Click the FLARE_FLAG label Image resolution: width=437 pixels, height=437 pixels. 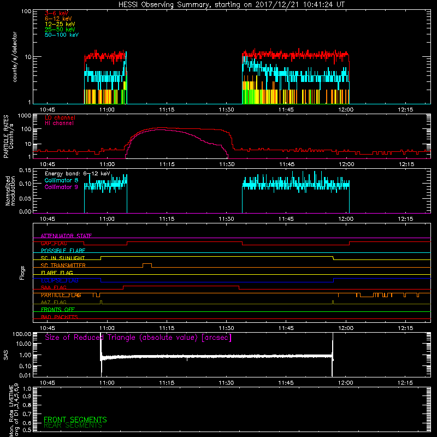click(57, 273)
